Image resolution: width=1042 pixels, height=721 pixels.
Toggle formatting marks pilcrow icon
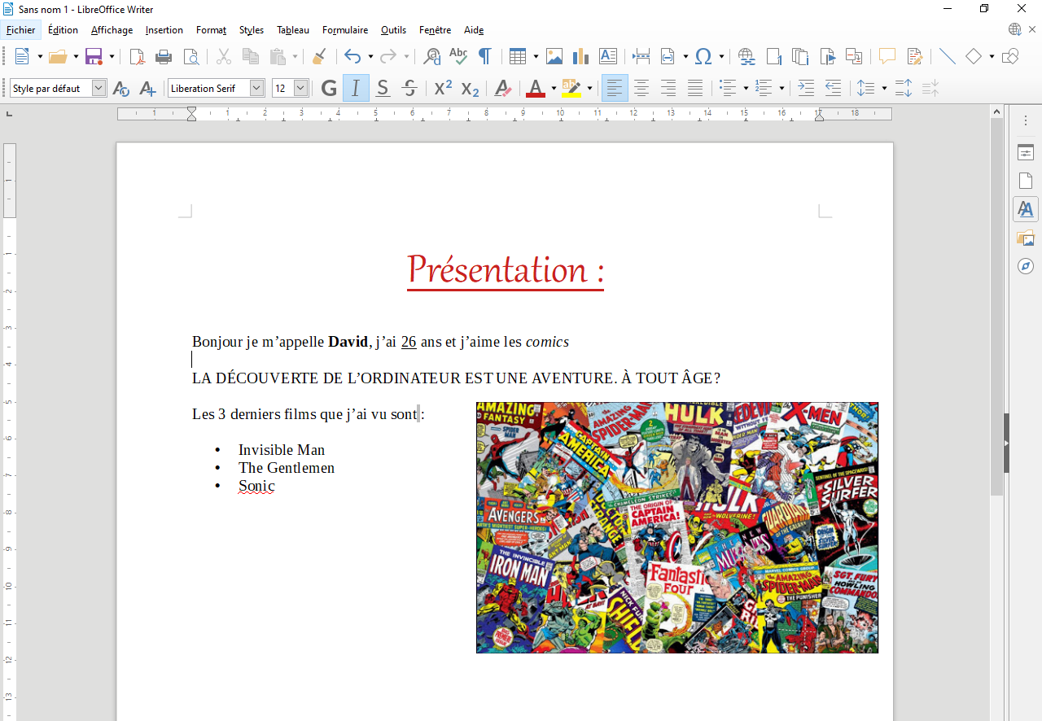[x=484, y=56]
